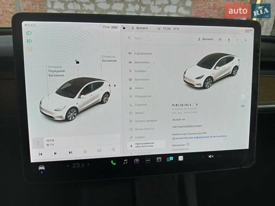Tap the Autopilot info circle icon
This screenshot has height=206, width=275.
[x=188, y=144]
